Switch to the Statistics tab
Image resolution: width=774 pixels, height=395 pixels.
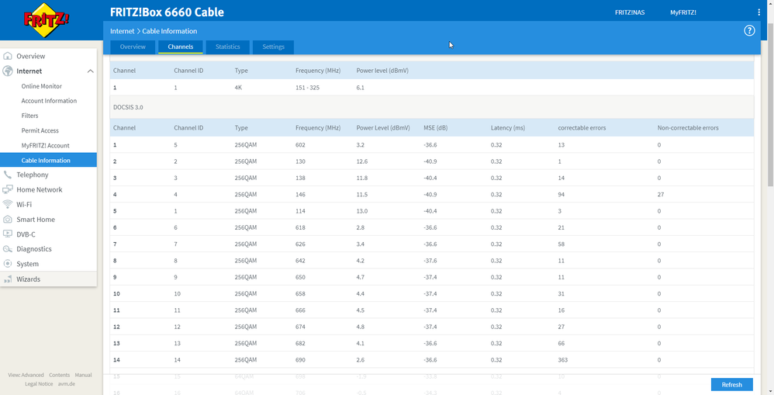[227, 47]
